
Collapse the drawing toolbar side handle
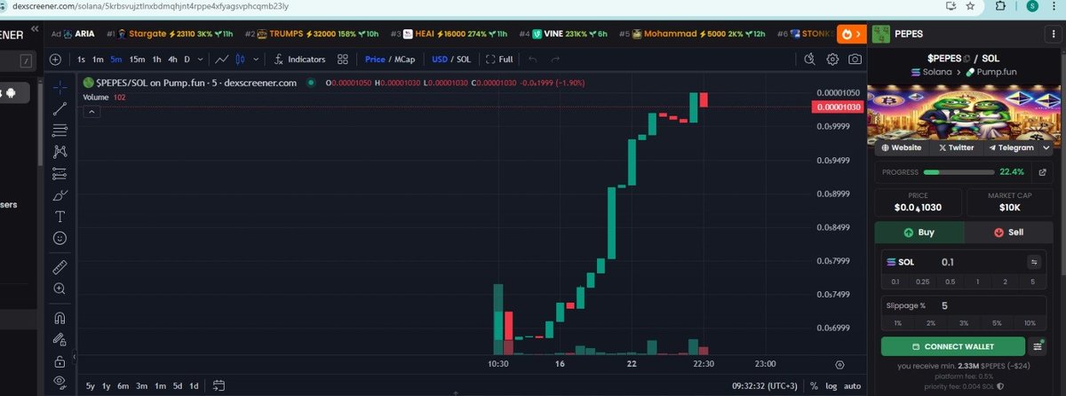(74, 357)
